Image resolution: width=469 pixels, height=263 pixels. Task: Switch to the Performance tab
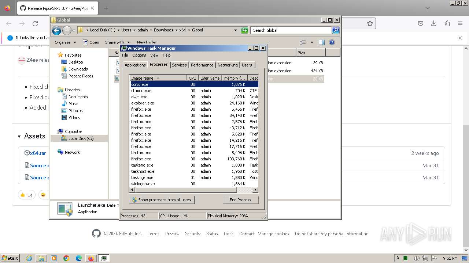point(202,65)
